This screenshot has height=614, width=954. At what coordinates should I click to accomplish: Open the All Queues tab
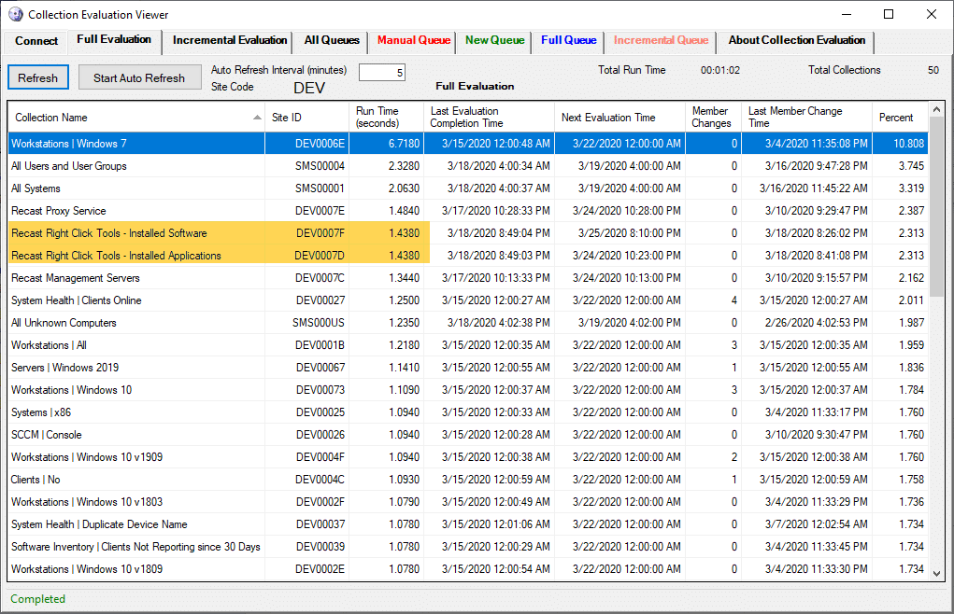331,41
